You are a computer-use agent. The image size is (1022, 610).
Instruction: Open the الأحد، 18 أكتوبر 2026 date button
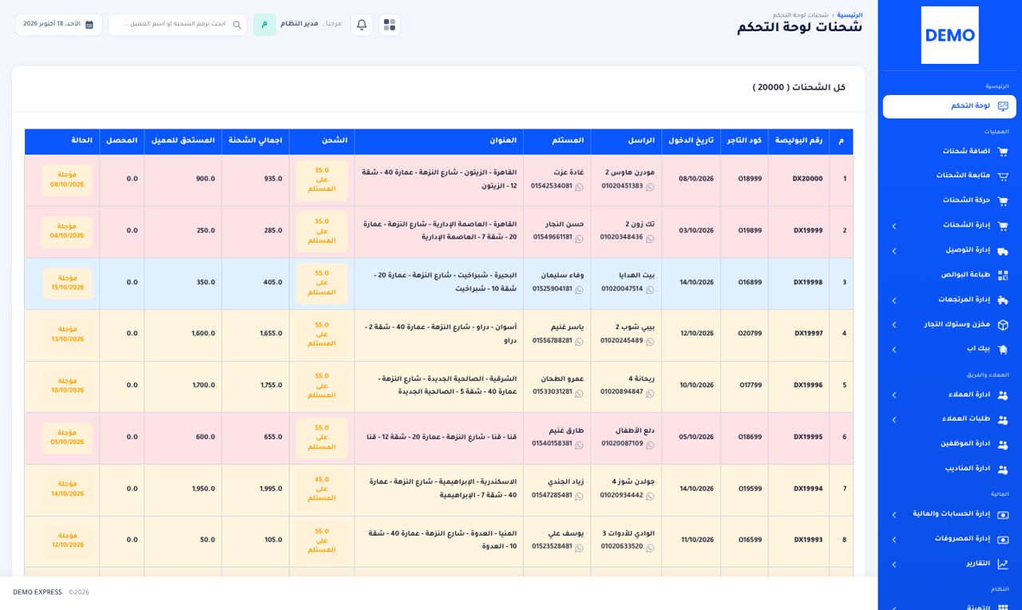58,25
